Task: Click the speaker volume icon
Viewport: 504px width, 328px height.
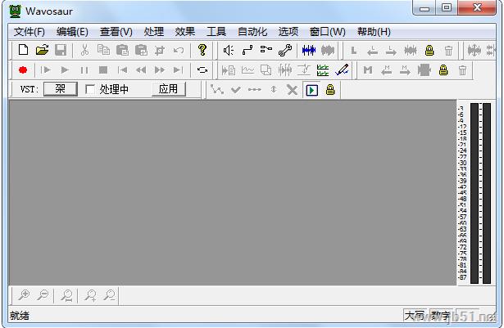Action: (x=228, y=50)
